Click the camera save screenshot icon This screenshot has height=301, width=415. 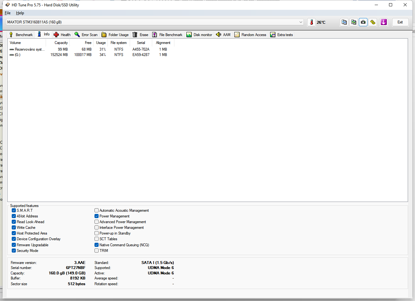click(x=363, y=22)
